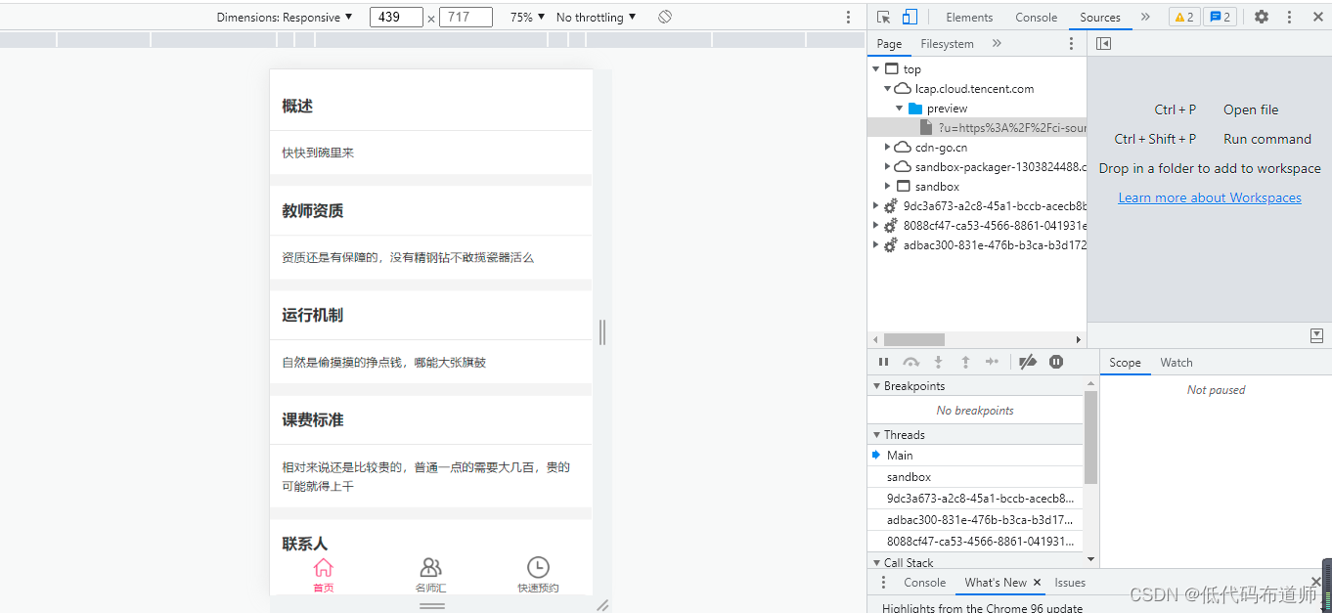Switch to the Console panel tab
1332x613 pixels.
tap(1036, 17)
